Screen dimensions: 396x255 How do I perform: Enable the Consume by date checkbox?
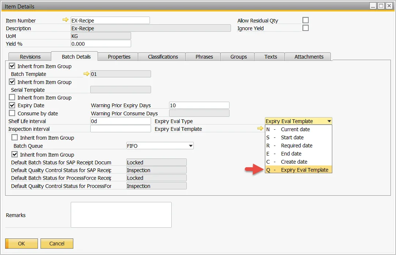point(12,113)
